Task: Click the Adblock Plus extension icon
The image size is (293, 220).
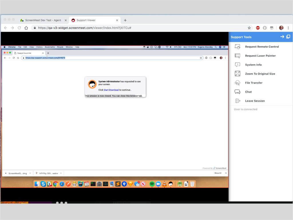Action: pyautogui.click(x=258, y=28)
